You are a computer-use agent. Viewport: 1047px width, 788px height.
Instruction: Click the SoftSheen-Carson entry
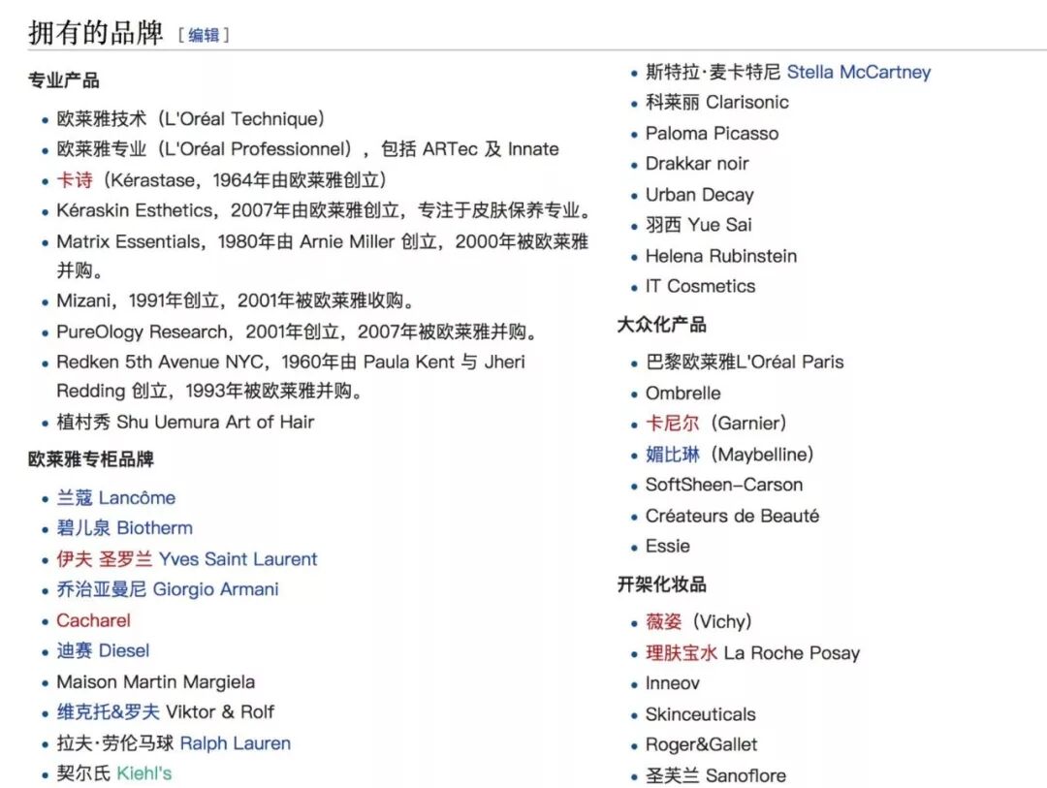724,485
